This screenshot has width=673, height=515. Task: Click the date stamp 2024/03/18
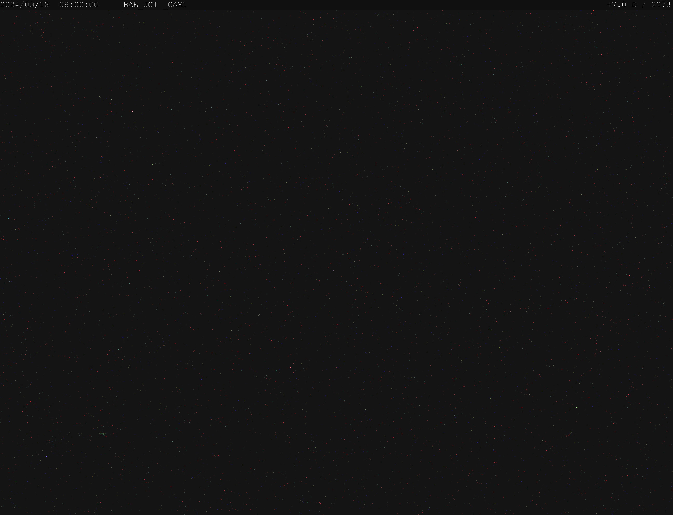coord(25,5)
